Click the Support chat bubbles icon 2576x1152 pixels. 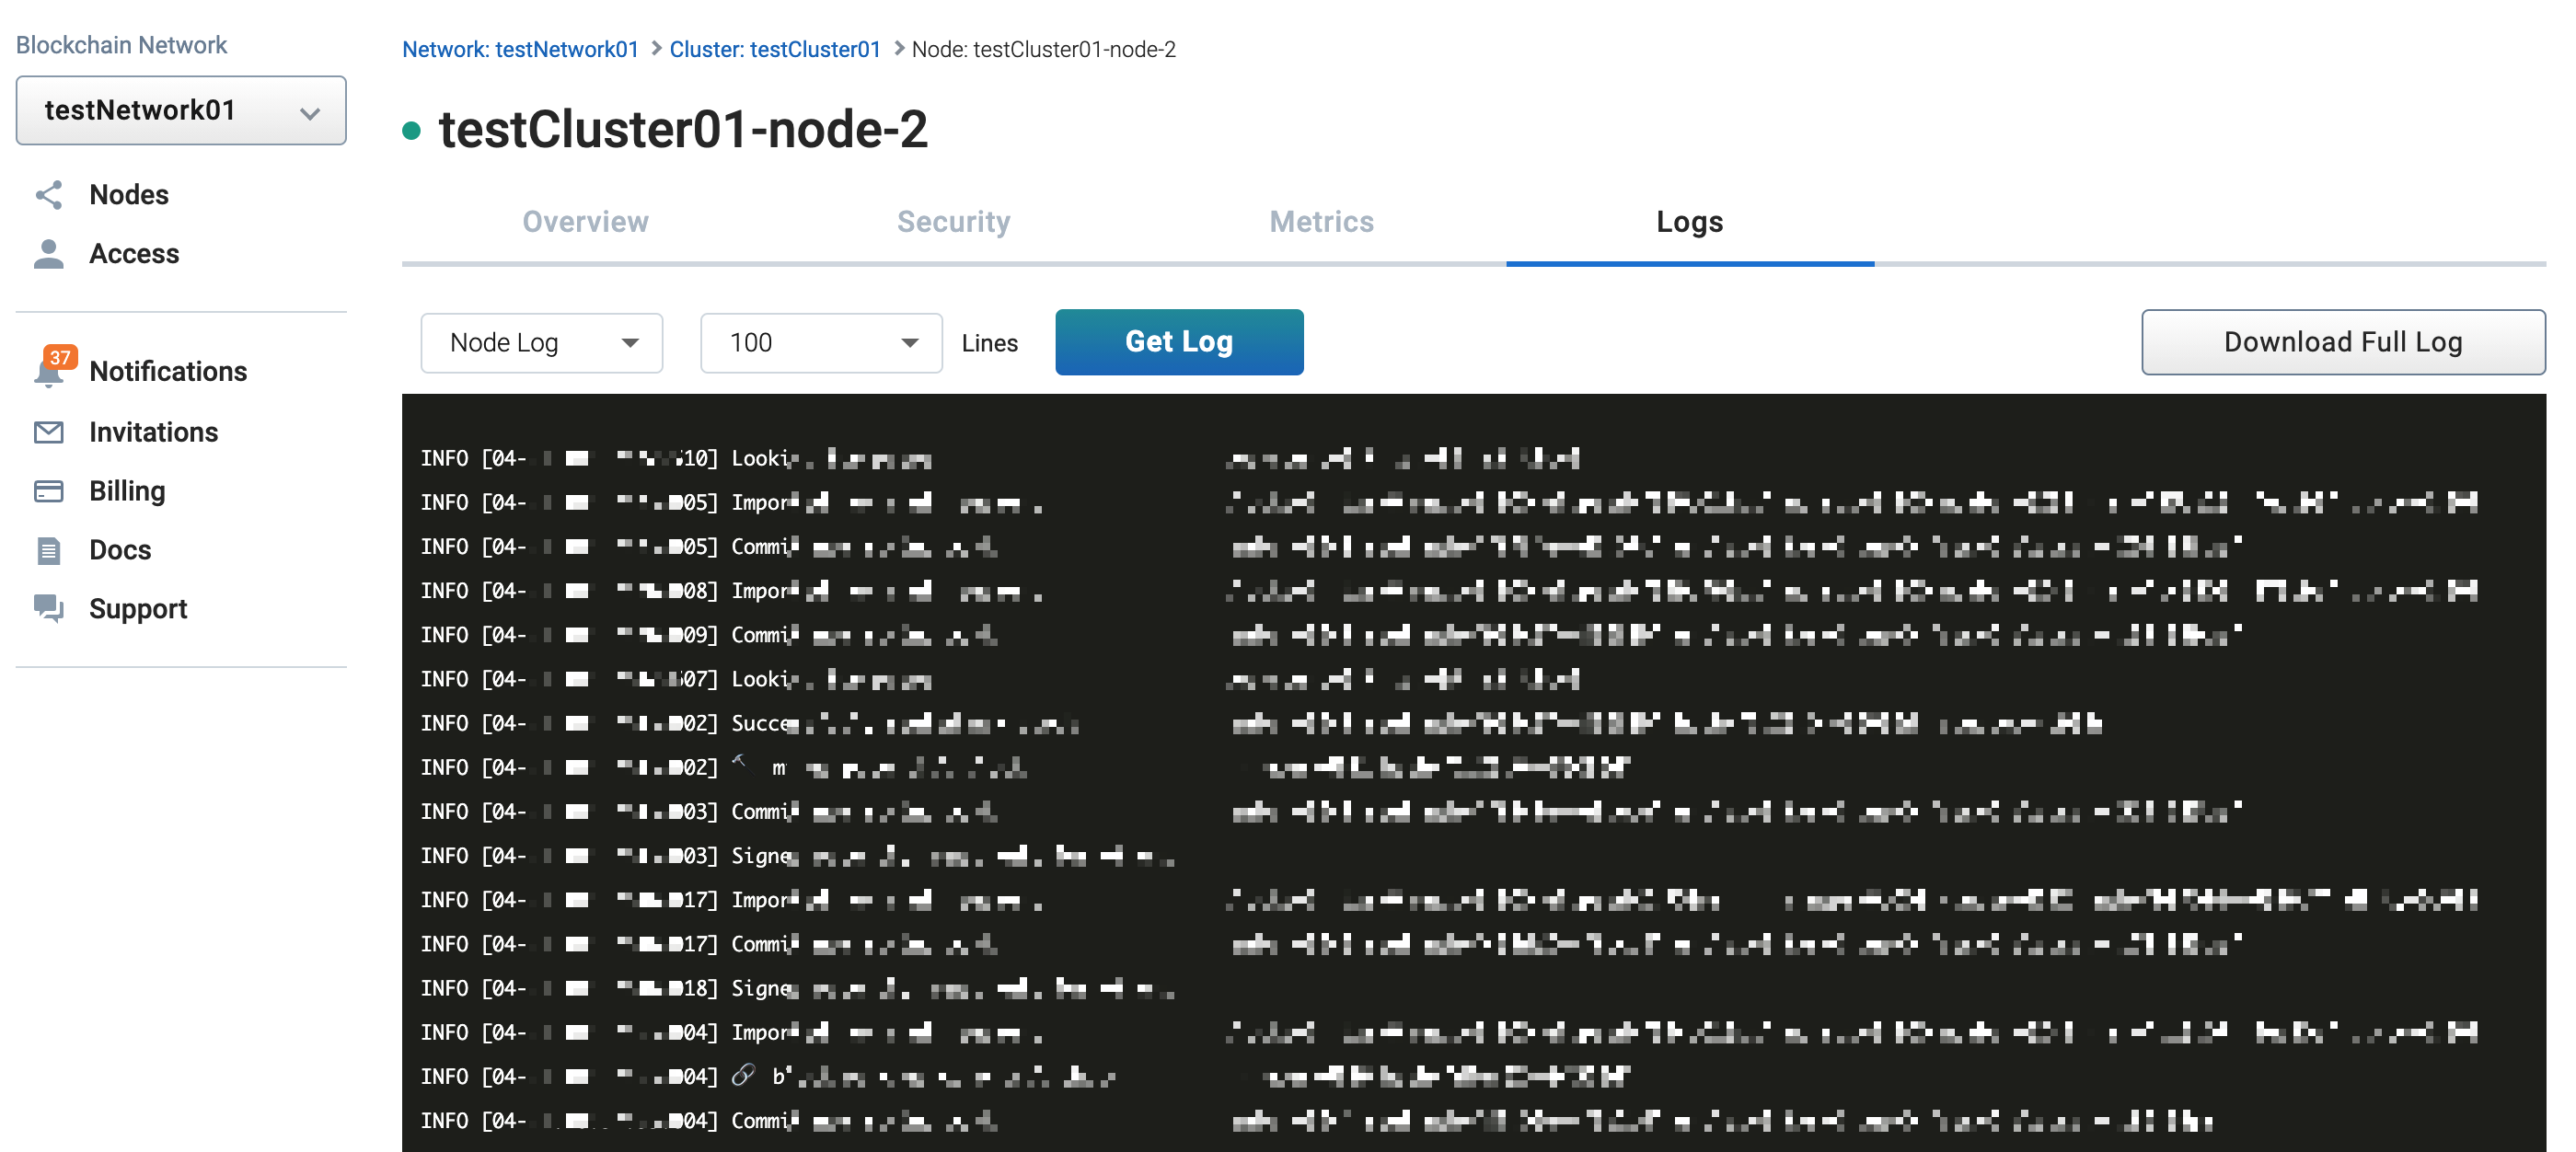[x=49, y=608]
